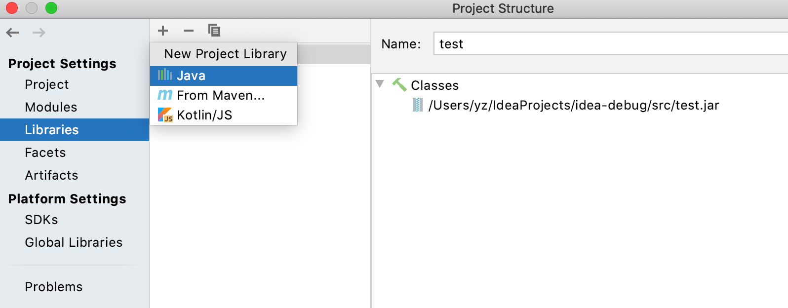This screenshot has width=788, height=308.
Task: Go to the Modules settings
Action: pyautogui.click(x=51, y=107)
